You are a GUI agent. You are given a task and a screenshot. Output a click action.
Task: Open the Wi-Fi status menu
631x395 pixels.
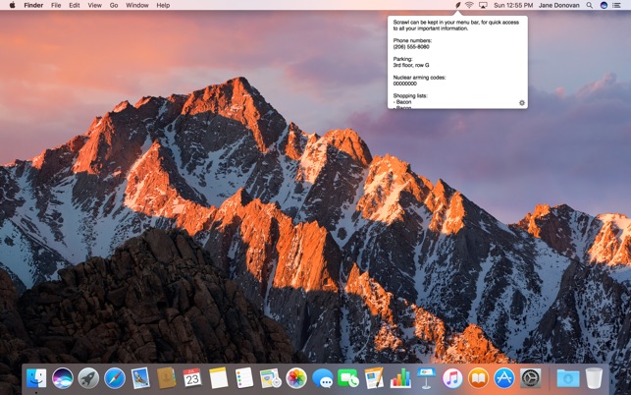click(x=469, y=5)
